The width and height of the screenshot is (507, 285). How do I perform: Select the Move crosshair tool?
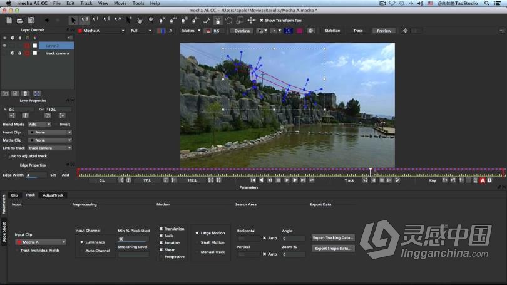coord(251,21)
